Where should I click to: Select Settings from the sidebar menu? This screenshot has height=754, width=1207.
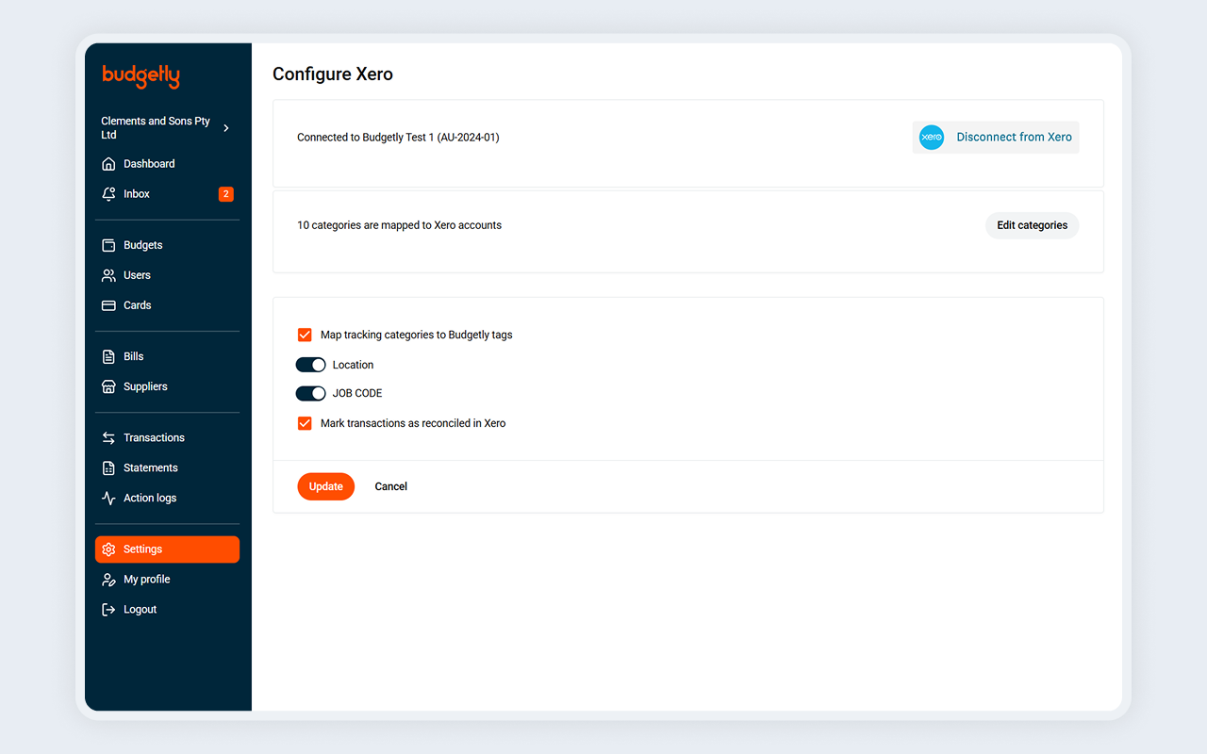143,549
